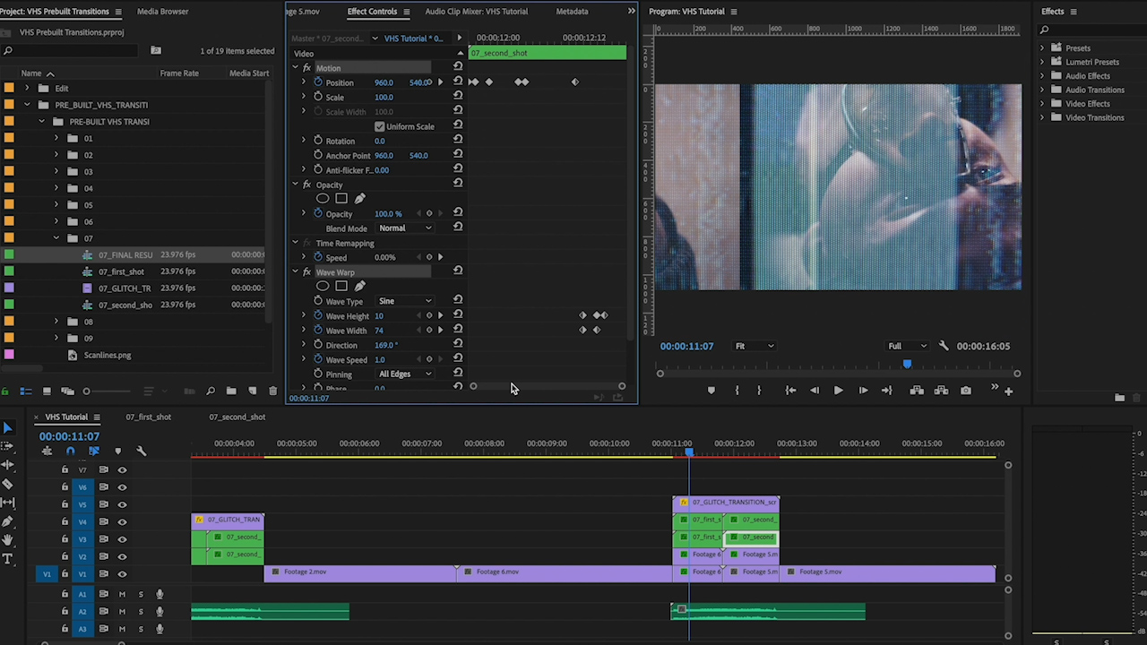Go to In point in Program monitor

pyautogui.click(x=789, y=391)
